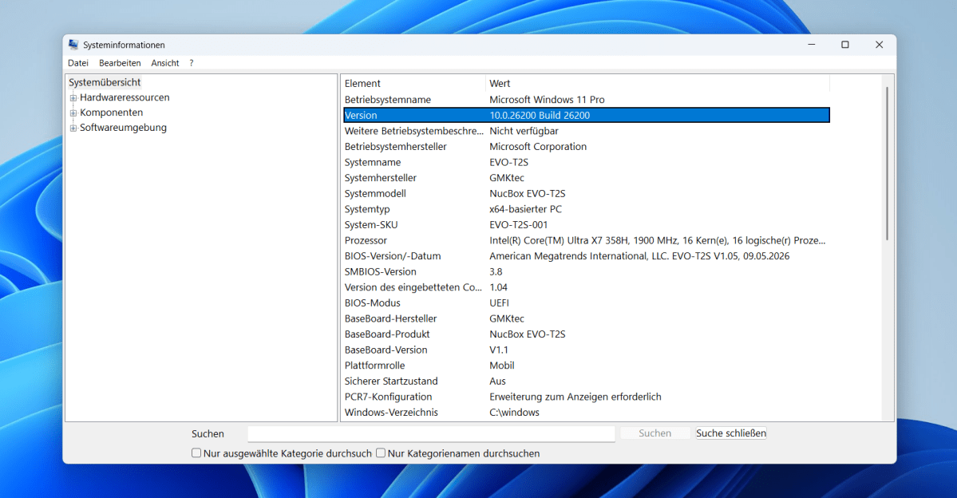This screenshot has height=498, width=957.
Task: Open the Ansicht menu
Action: click(x=164, y=63)
